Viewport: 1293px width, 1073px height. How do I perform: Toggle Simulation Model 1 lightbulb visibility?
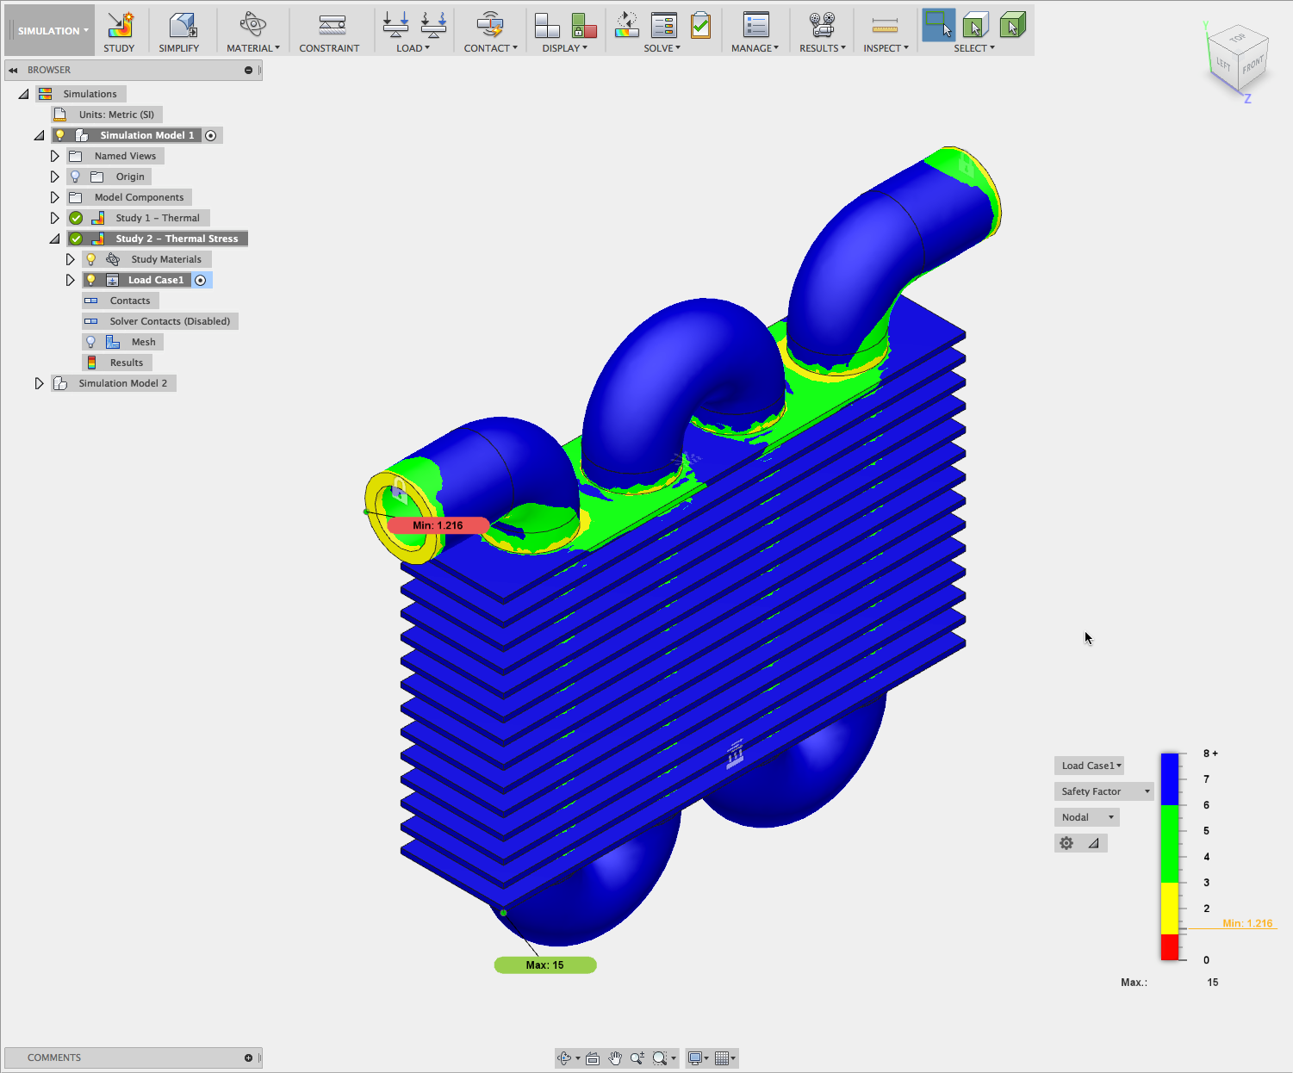coord(59,135)
